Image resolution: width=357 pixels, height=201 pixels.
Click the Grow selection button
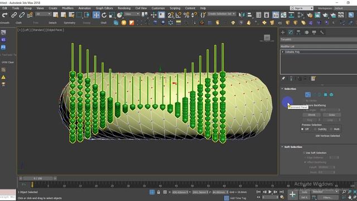click(332, 114)
